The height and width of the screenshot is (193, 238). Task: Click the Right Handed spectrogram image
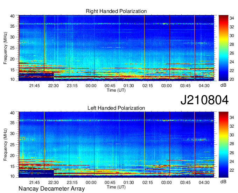(116, 48)
